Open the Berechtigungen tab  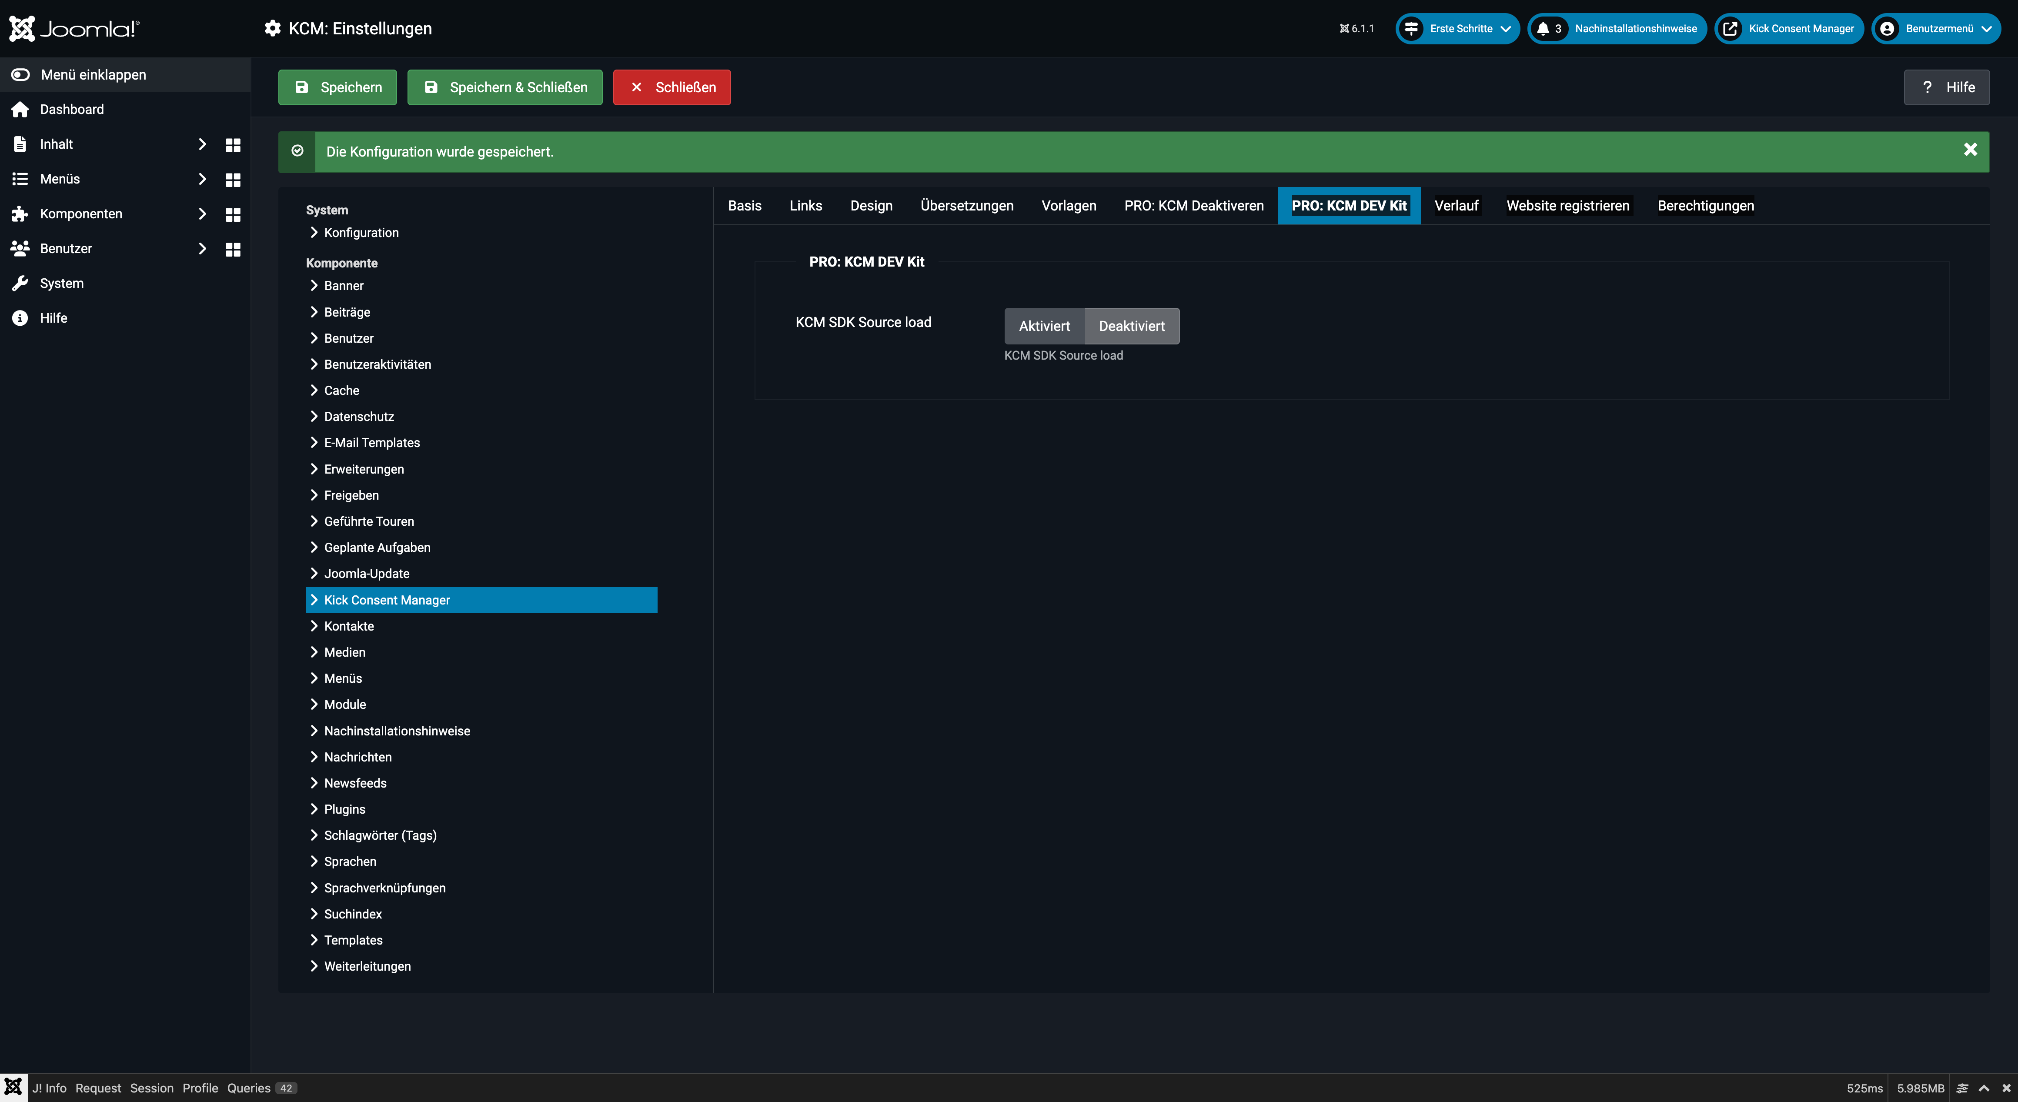pos(1705,206)
